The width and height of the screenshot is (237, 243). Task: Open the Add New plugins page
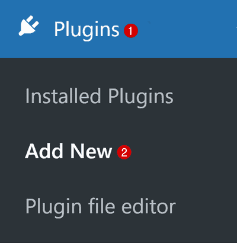pos(69,151)
